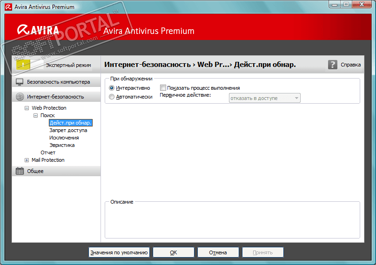This screenshot has width=376, height=265.
Task: Open the Справка help link
Action: [x=350, y=65]
